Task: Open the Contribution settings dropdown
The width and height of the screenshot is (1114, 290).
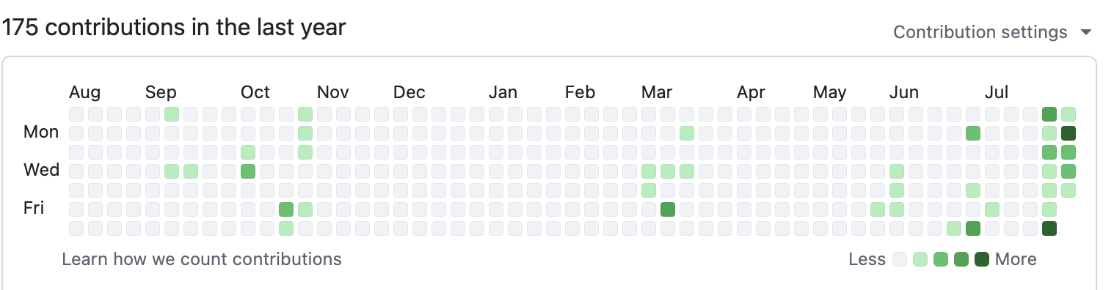Action: [x=992, y=32]
